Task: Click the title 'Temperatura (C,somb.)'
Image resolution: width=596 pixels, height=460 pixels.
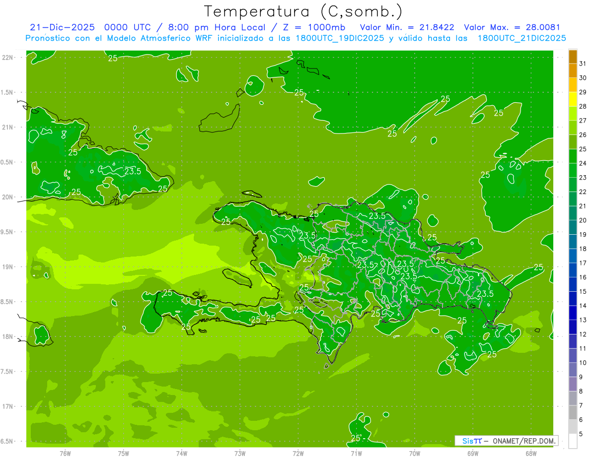Action: [x=303, y=11]
